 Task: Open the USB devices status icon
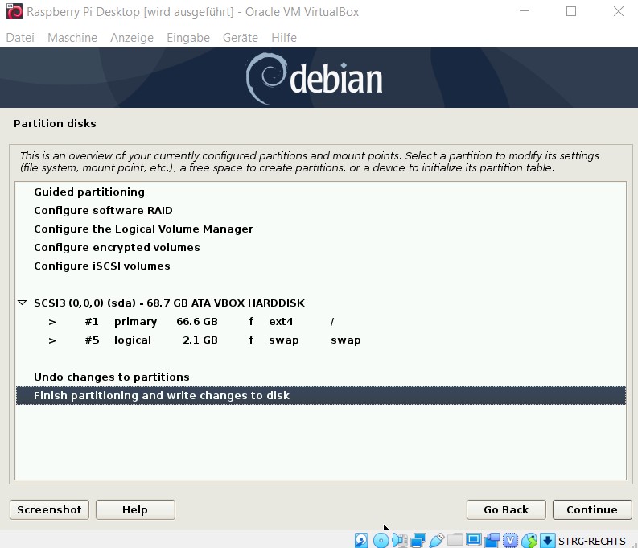[x=437, y=540]
